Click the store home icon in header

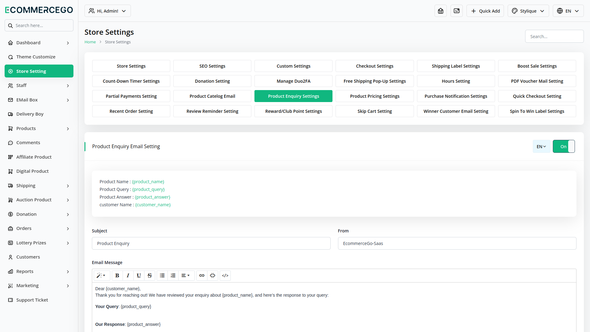coord(440,11)
